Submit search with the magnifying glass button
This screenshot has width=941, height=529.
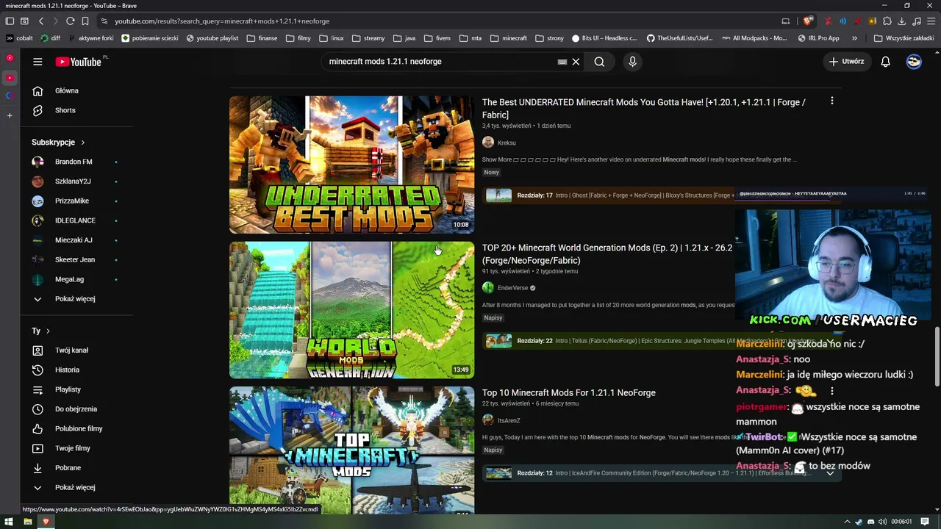click(599, 62)
